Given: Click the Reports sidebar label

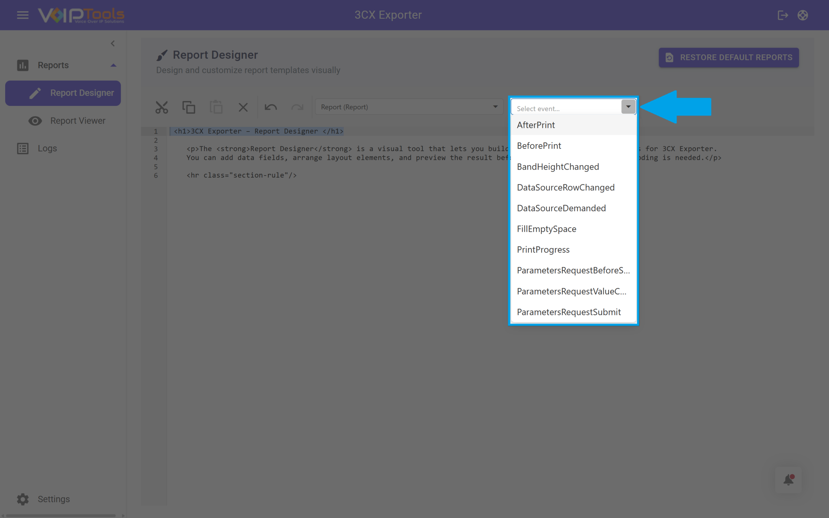Looking at the screenshot, I should point(53,65).
